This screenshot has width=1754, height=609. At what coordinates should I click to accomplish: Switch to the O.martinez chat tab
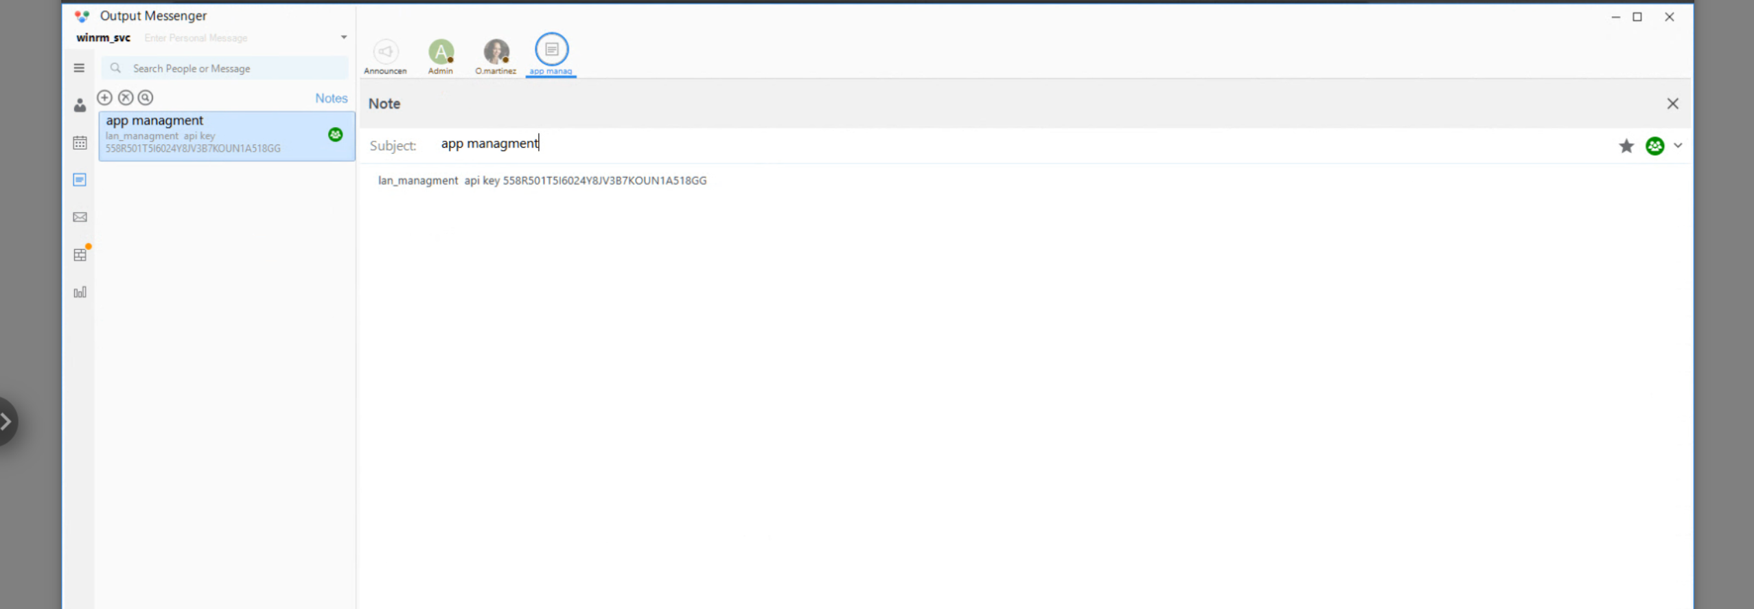(x=496, y=55)
